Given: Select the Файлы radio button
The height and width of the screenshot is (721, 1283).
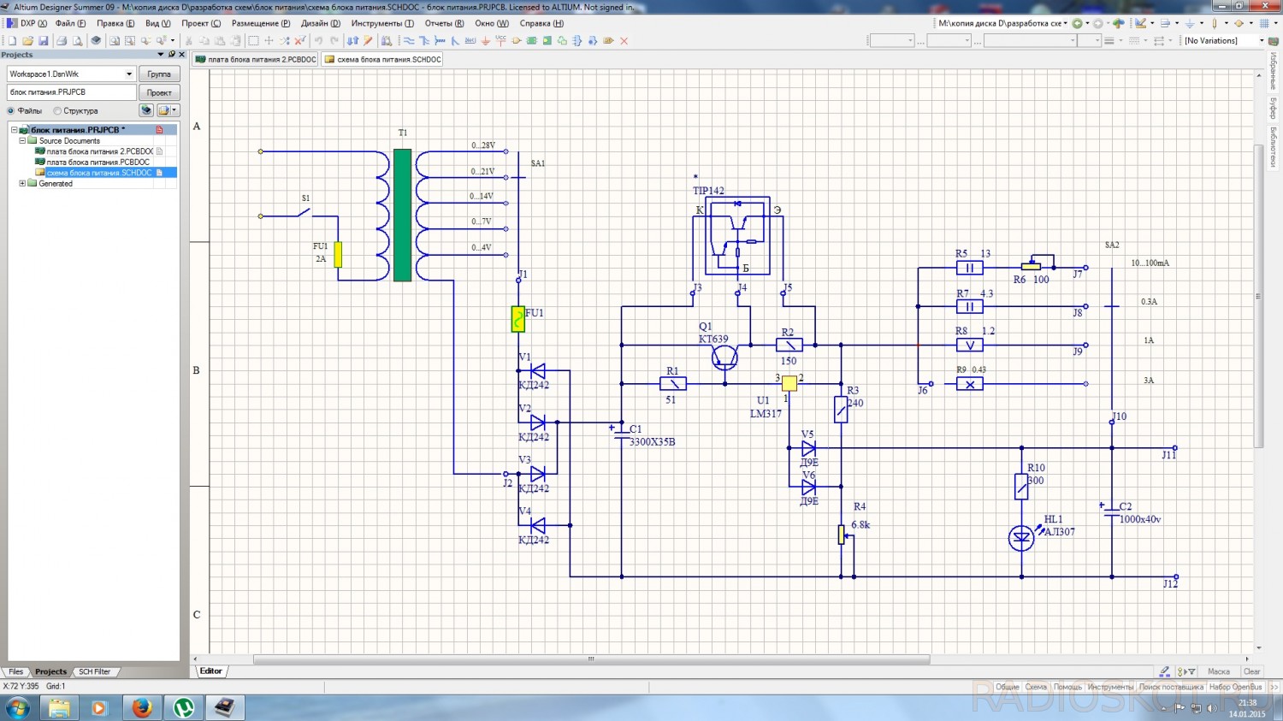Looking at the screenshot, I should tap(11, 111).
